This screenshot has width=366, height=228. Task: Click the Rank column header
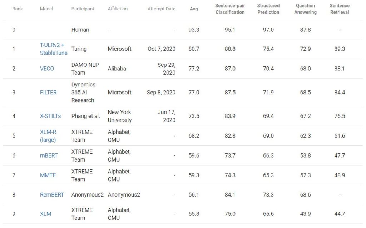click(x=18, y=9)
